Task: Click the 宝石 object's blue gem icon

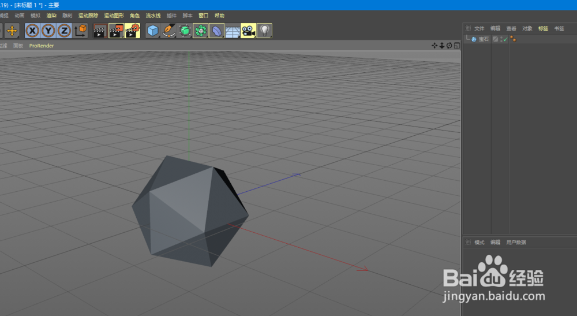Action: coord(474,39)
